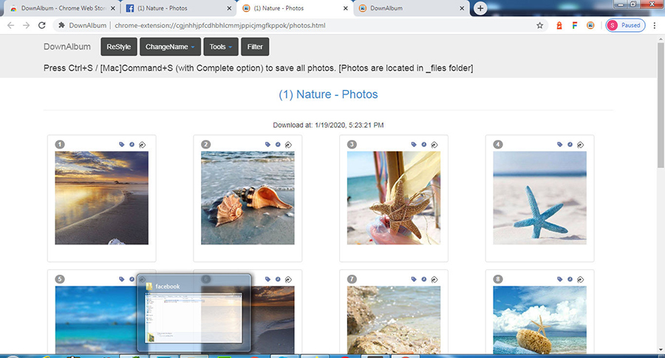665x358 pixels.
Task: Click the tag icon on photo 5
Action: (122, 279)
